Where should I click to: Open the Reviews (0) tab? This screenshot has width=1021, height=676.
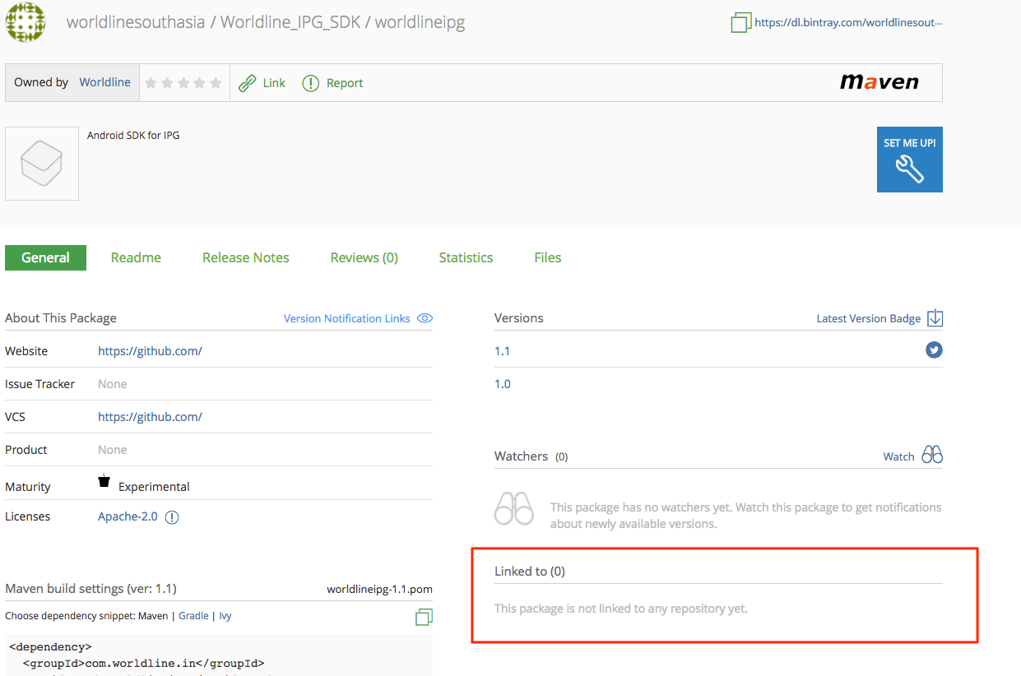pyautogui.click(x=364, y=257)
